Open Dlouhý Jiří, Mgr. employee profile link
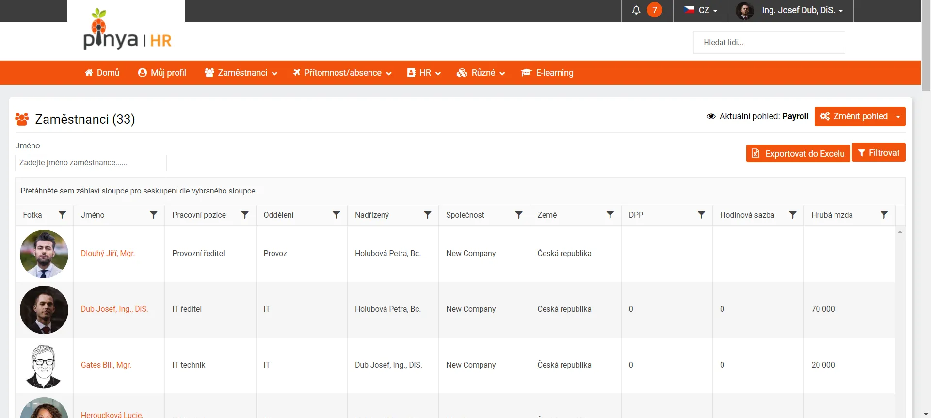931x418 pixels. (108, 254)
